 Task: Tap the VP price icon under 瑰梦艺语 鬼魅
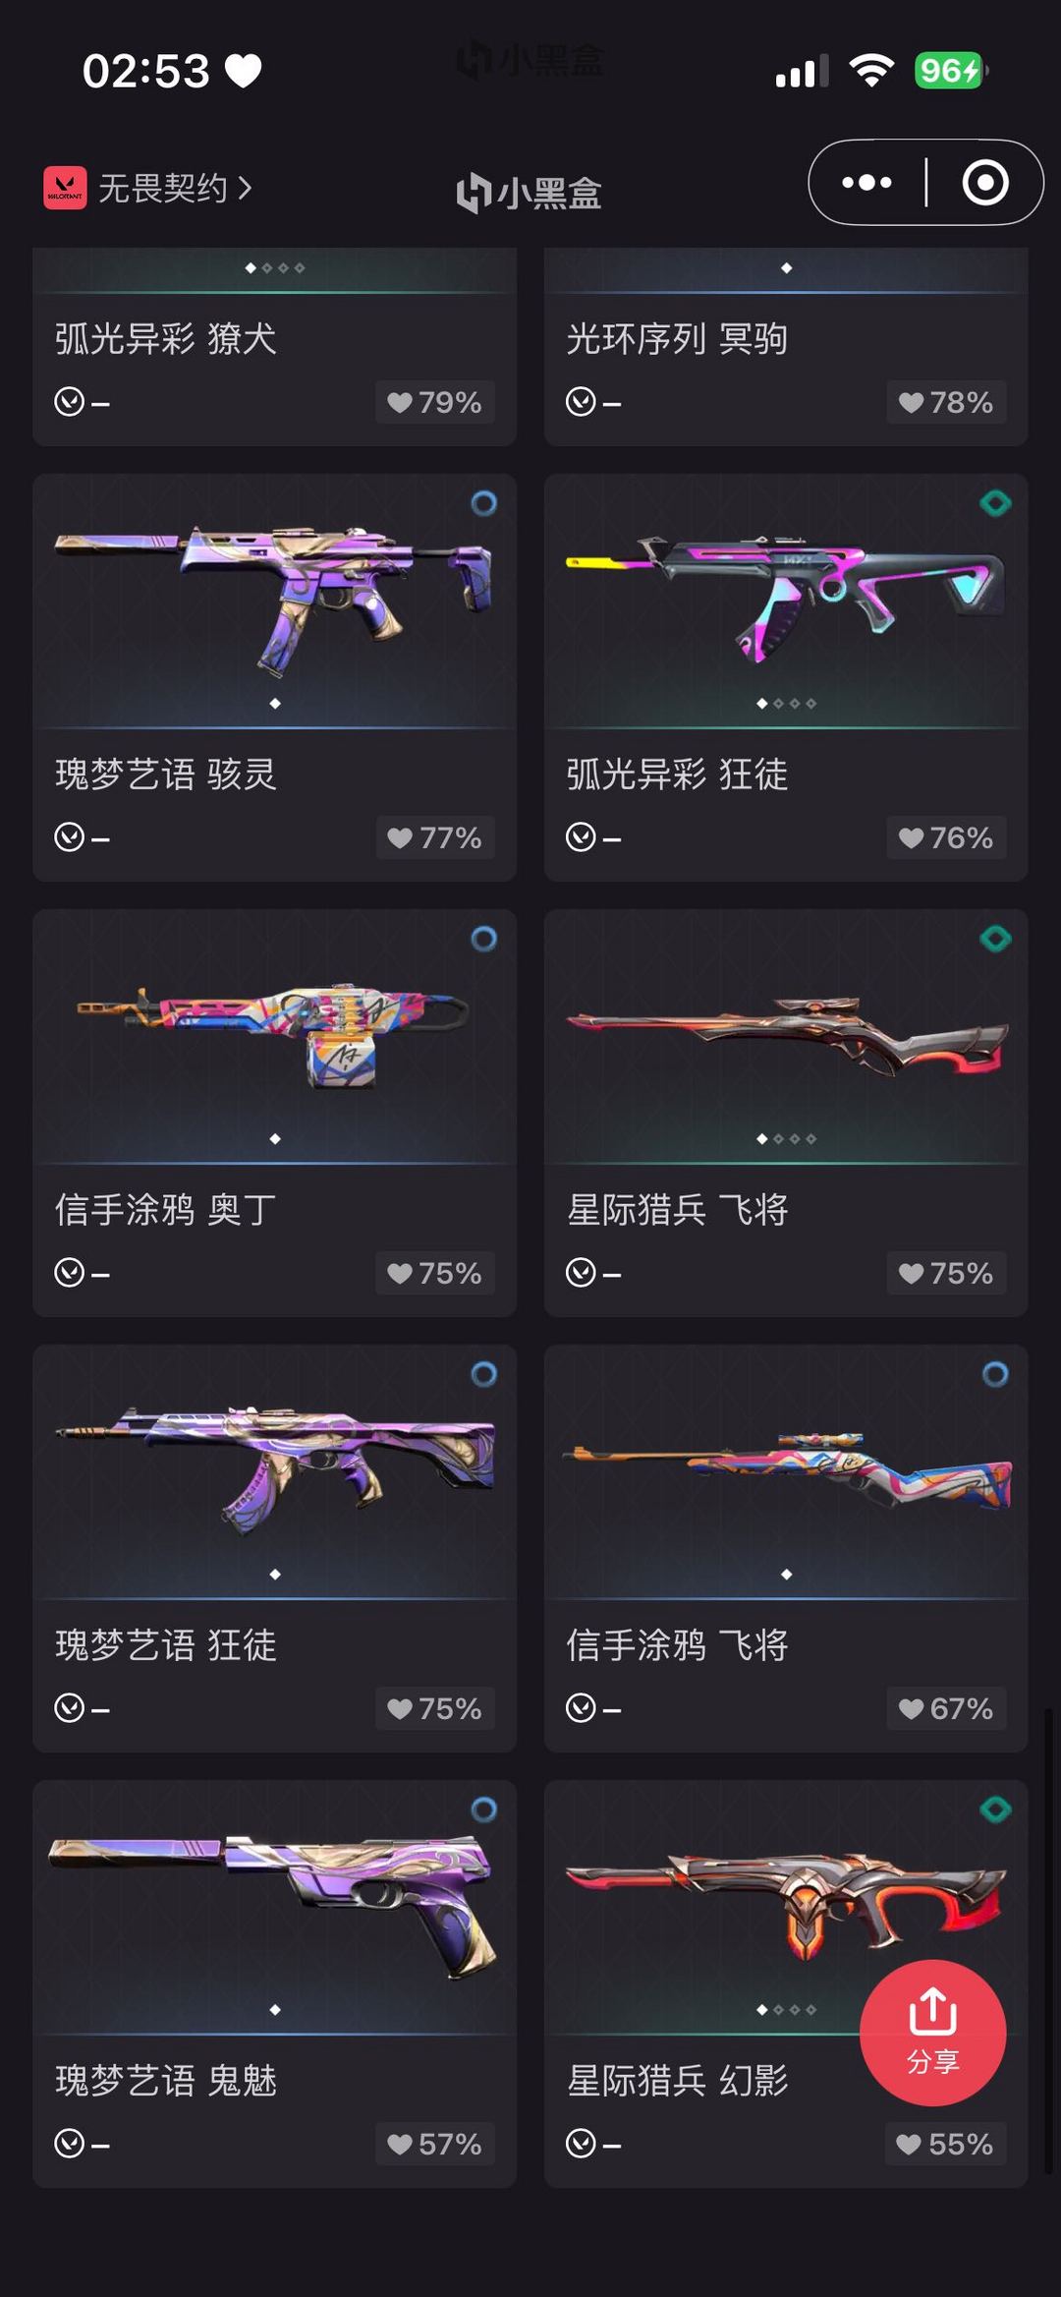coord(69,2144)
